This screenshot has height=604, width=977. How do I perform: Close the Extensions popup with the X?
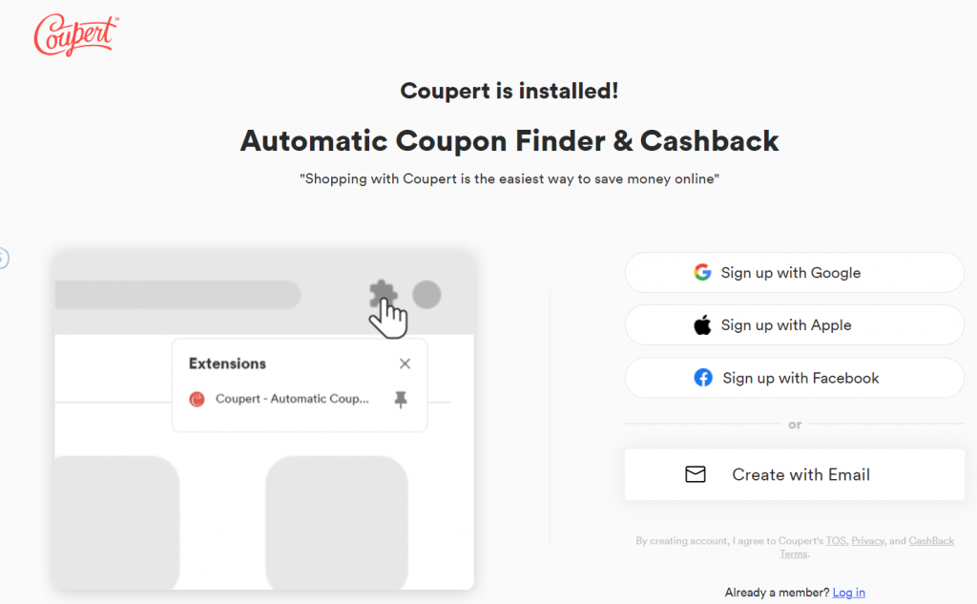pyautogui.click(x=405, y=364)
